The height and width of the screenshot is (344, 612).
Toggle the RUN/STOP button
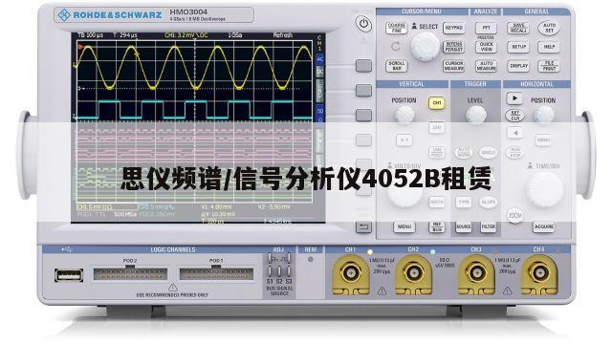click(514, 153)
